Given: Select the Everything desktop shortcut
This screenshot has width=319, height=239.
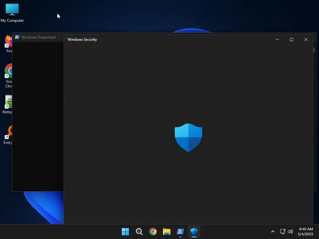Looking at the screenshot, I should [8, 135].
